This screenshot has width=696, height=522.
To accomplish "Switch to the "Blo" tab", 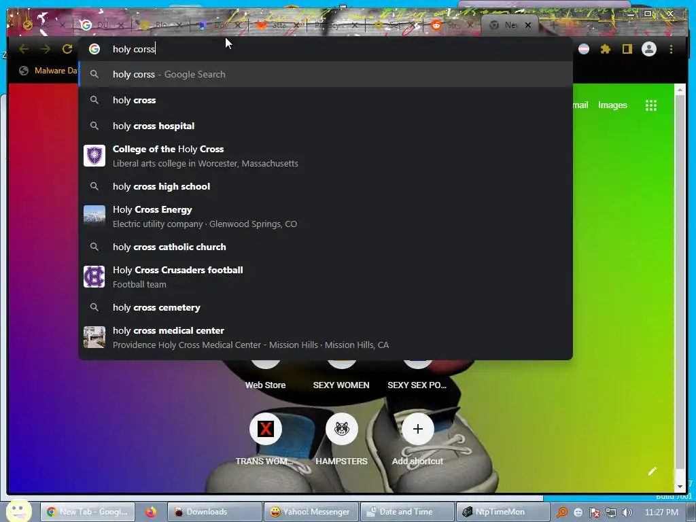I will (160, 25).
